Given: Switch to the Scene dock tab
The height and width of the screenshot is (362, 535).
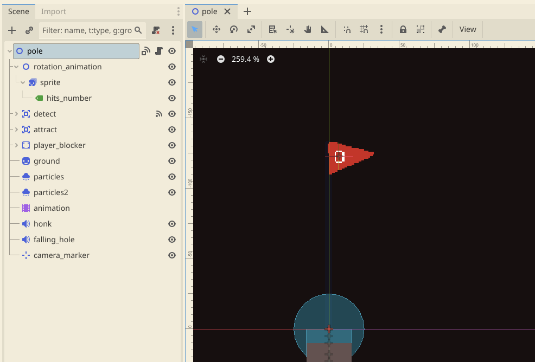Looking at the screenshot, I should (x=18, y=11).
